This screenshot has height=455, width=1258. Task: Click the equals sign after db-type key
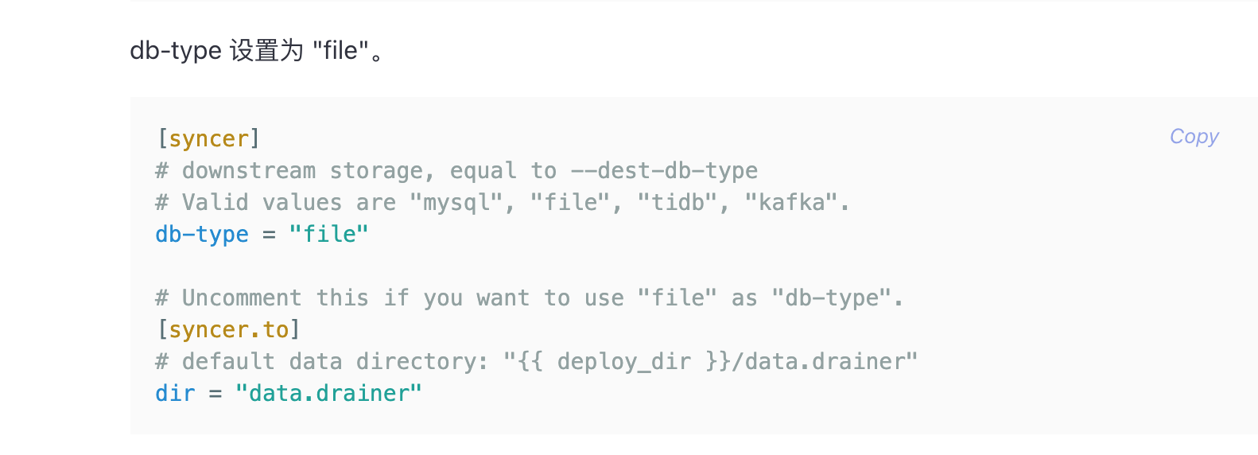click(x=269, y=235)
